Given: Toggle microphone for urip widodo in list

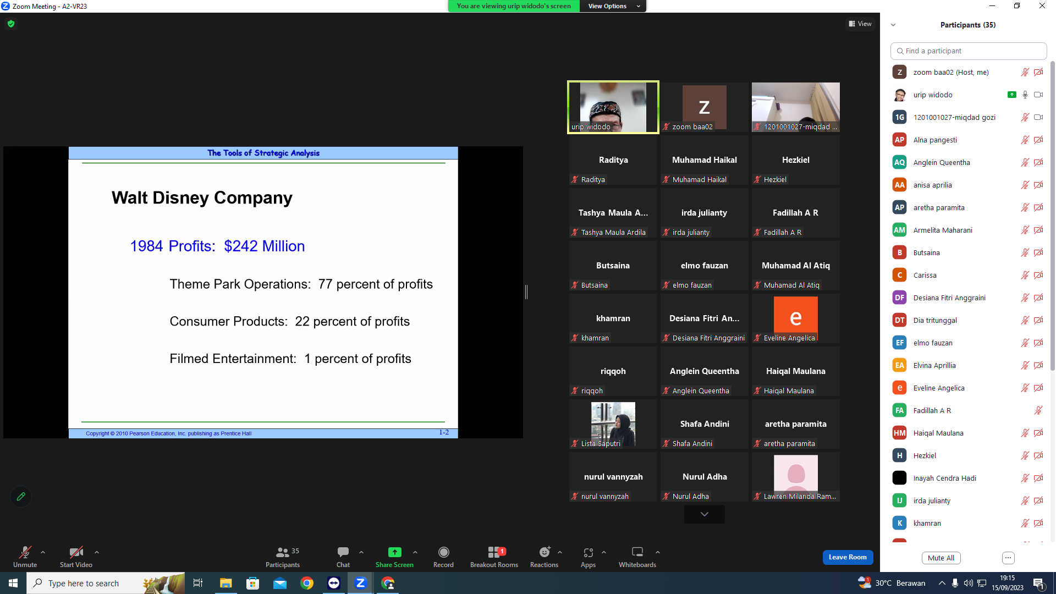Looking at the screenshot, I should click(x=1025, y=95).
